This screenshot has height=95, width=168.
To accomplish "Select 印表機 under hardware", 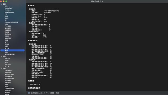I will (x=7, y=32).
